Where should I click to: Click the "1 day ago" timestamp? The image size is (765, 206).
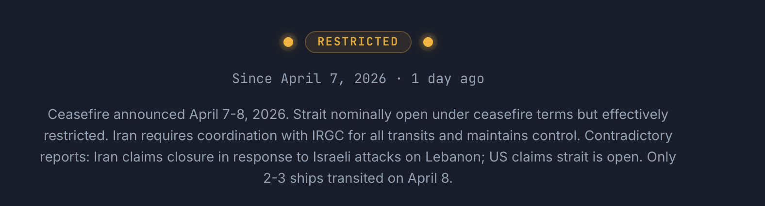tap(448, 79)
